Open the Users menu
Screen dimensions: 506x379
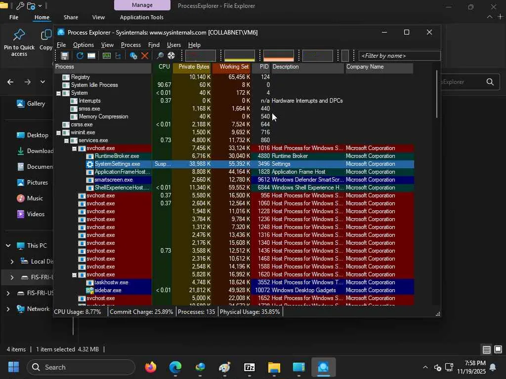(173, 45)
